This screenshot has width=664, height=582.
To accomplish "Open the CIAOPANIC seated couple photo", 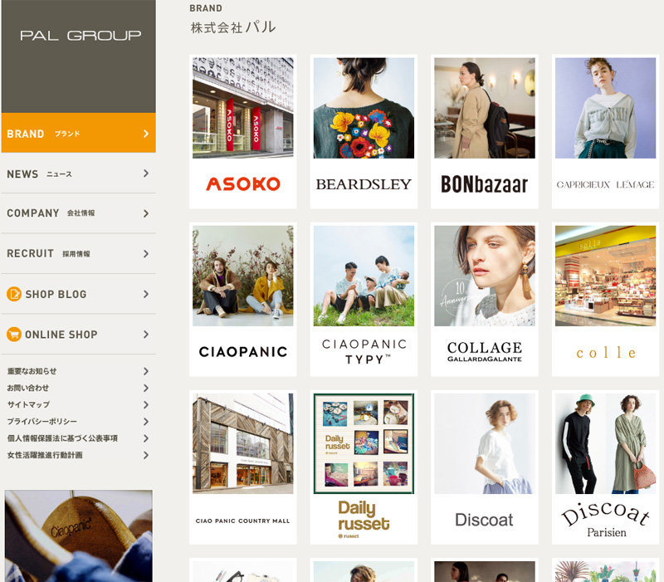I will click(242, 276).
